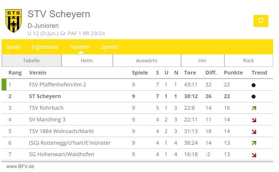279x172 pixels.
Task: Switch to the Rück round table
Action: (248, 61)
